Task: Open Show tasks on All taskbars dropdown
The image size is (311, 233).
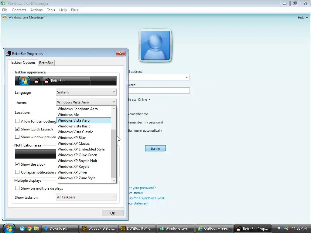Action: [x=86, y=197]
